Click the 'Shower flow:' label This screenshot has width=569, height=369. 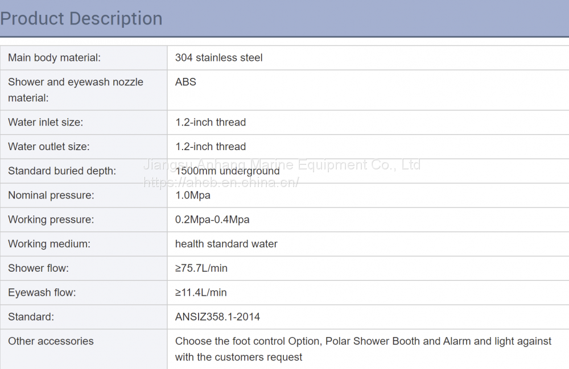point(38,268)
